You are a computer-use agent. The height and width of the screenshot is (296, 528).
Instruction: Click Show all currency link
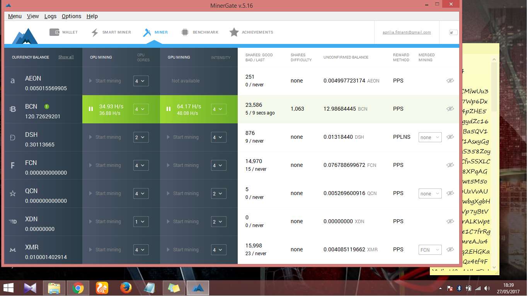[66, 57]
